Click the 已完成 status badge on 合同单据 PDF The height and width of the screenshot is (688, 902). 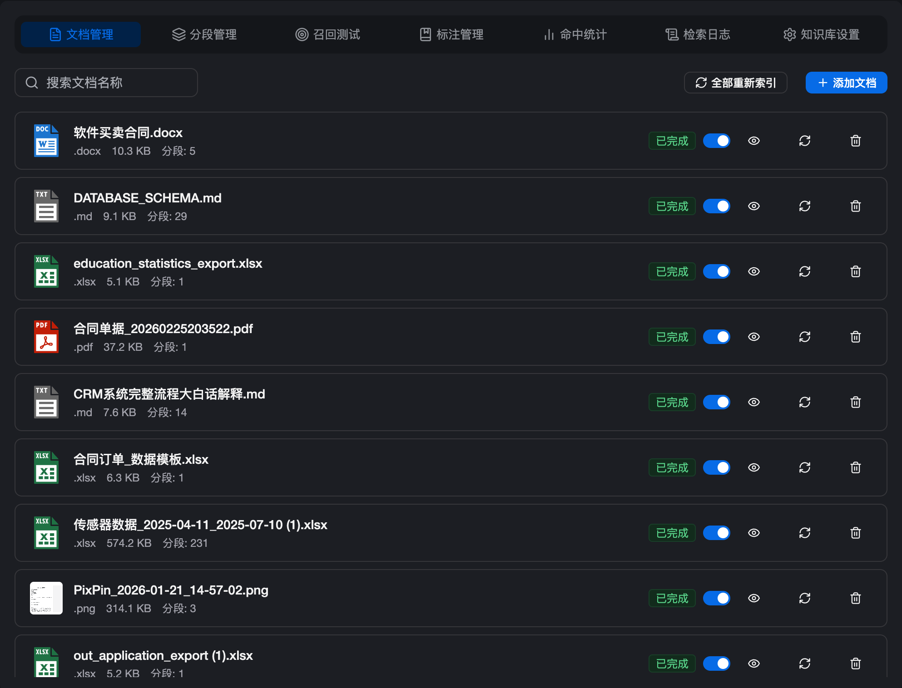(672, 337)
